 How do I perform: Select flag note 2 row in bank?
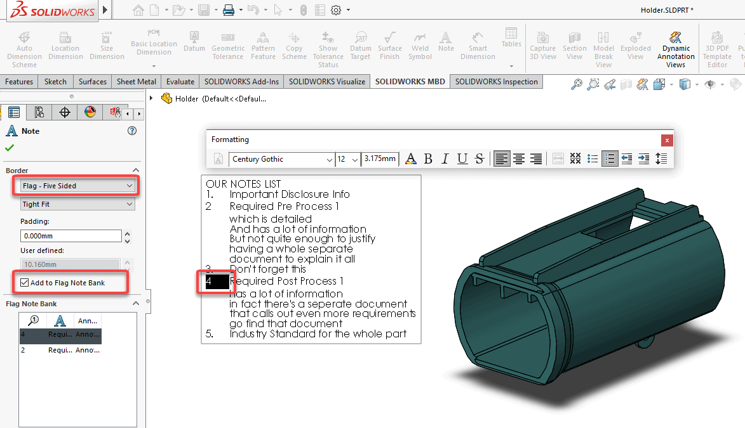pos(60,350)
